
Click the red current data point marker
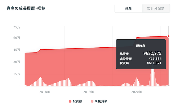(168, 36)
